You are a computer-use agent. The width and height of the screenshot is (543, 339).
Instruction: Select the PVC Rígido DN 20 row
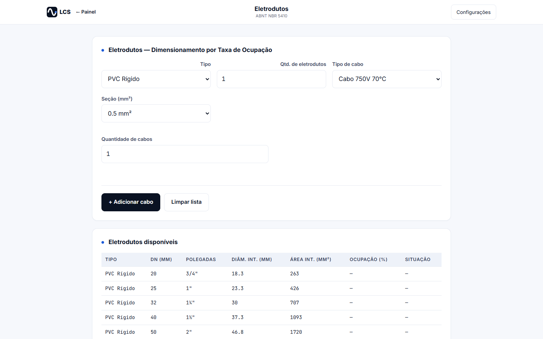(x=271, y=274)
